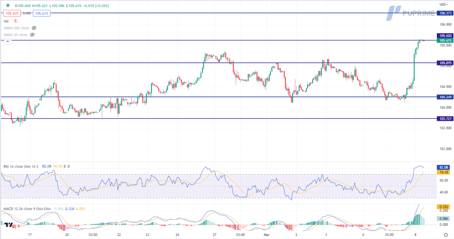Show the SMMA 50 close indicator

coord(32,35)
